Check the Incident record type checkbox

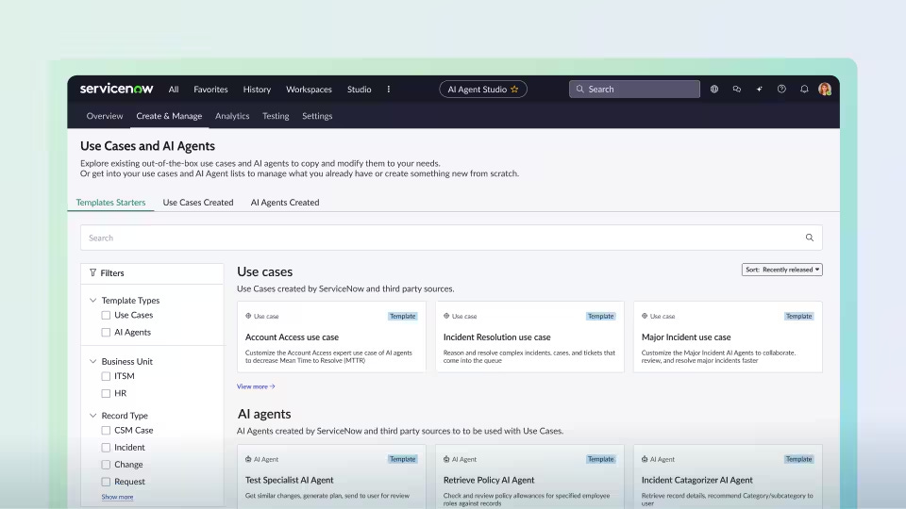point(106,447)
